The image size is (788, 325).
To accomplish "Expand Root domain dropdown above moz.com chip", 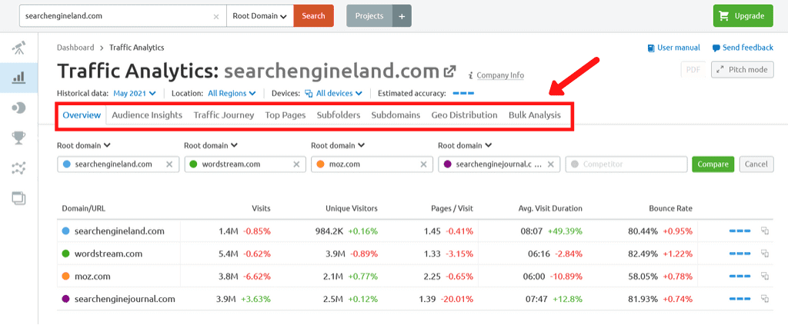I will pos(339,145).
